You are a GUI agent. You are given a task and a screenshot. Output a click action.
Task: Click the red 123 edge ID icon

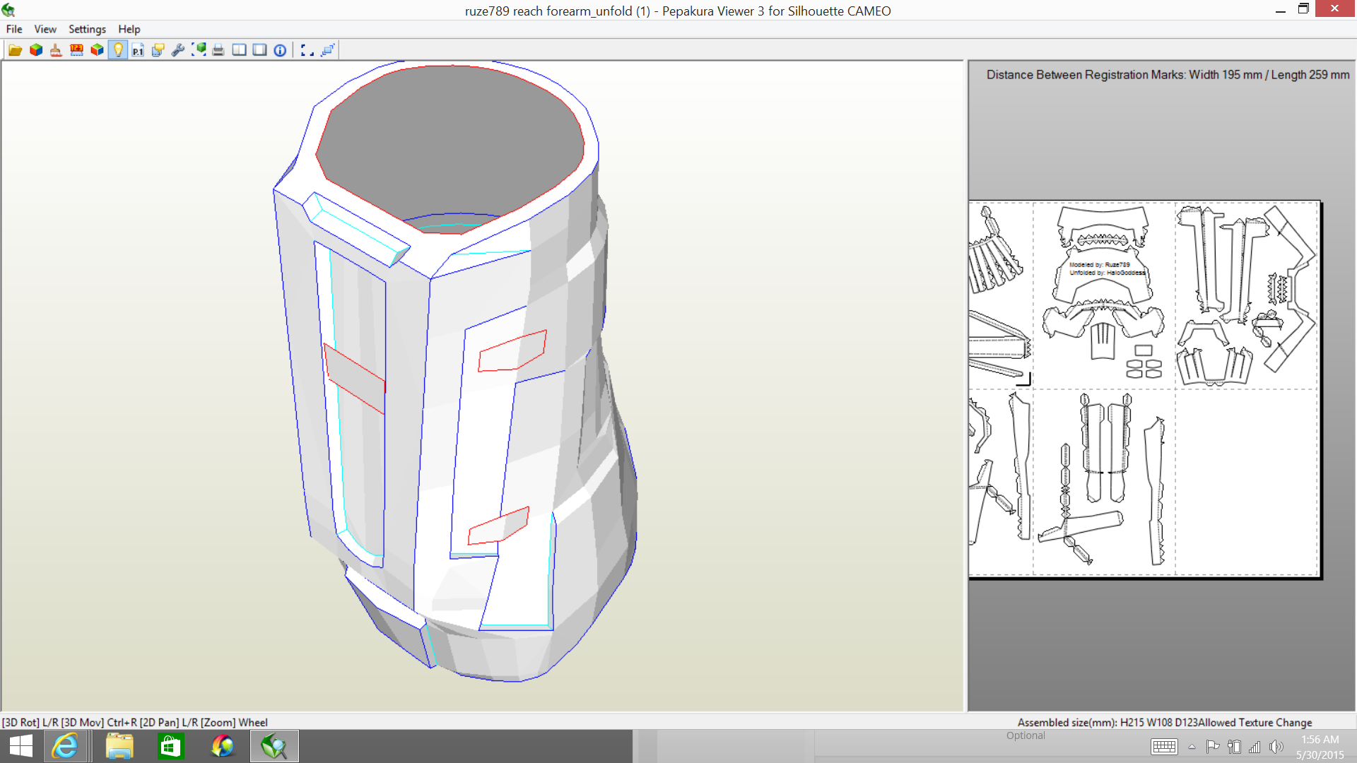coord(76,50)
